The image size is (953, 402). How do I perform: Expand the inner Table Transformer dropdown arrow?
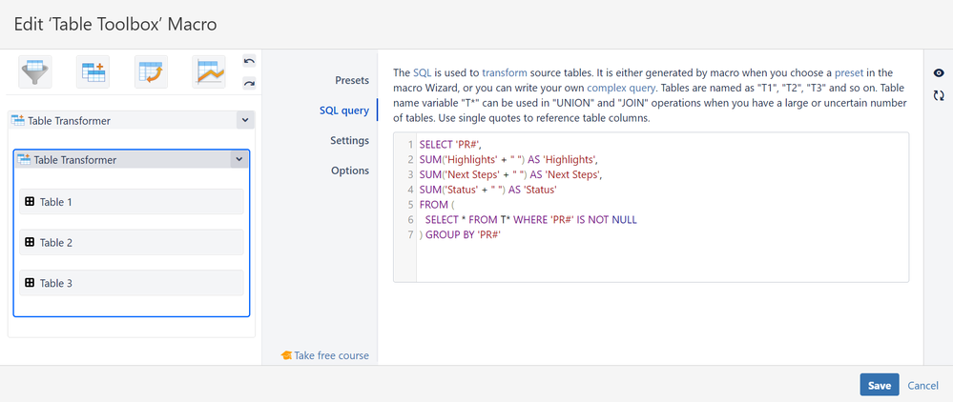point(238,160)
